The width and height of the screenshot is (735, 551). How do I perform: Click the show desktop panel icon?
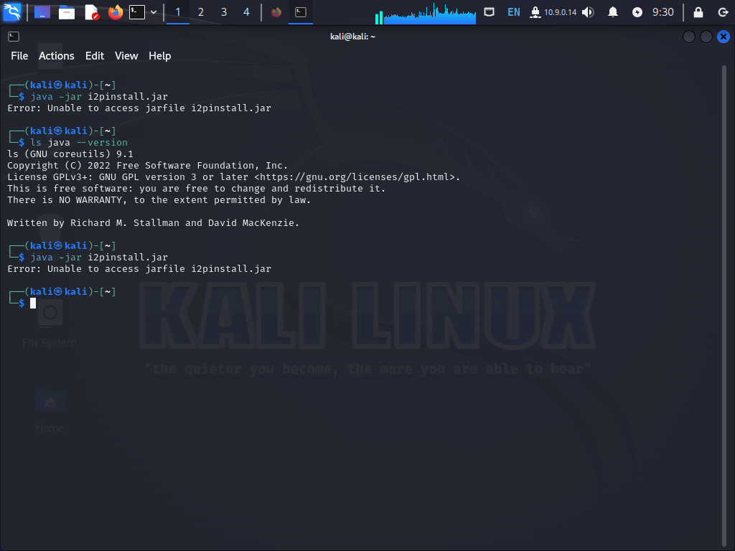pyautogui.click(x=42, y=12)
